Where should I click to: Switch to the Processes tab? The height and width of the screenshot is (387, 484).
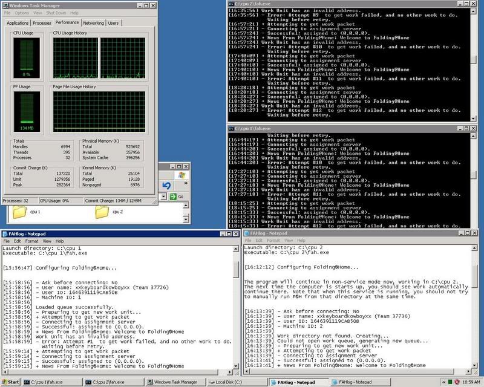pyautogui.click(x=42, y=23)
